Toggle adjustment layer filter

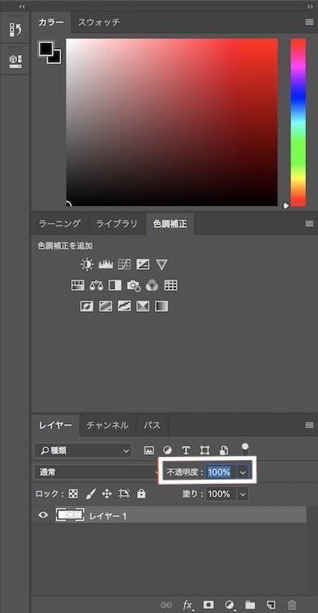[x=167, y=451]
